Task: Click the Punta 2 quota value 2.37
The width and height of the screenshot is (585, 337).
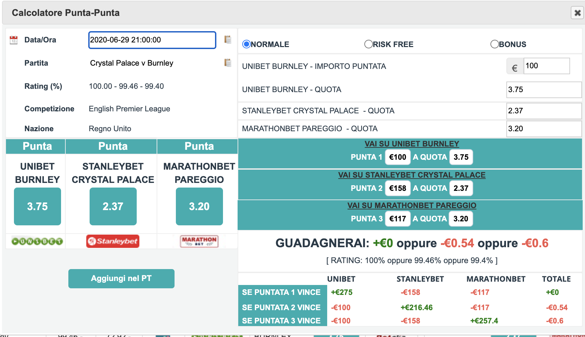Action: [461, 188]
